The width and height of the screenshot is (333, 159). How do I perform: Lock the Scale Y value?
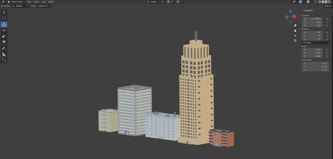tap(327, 53)
